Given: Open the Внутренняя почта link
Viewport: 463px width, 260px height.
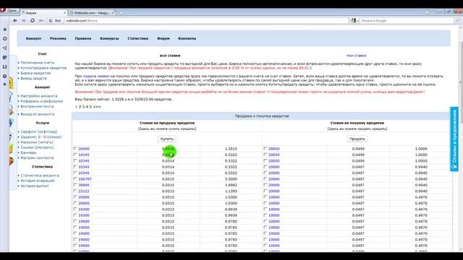Looking at the screenshot, I should pyautogui.click(x=37, y=106).
